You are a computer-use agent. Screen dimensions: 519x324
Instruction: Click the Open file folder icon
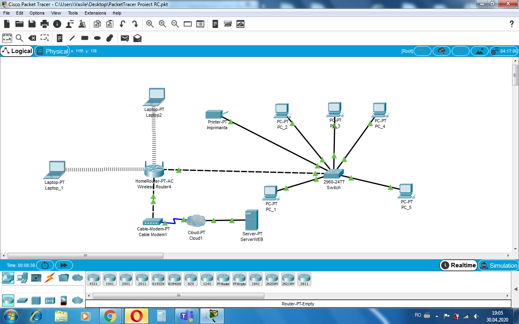19,24
